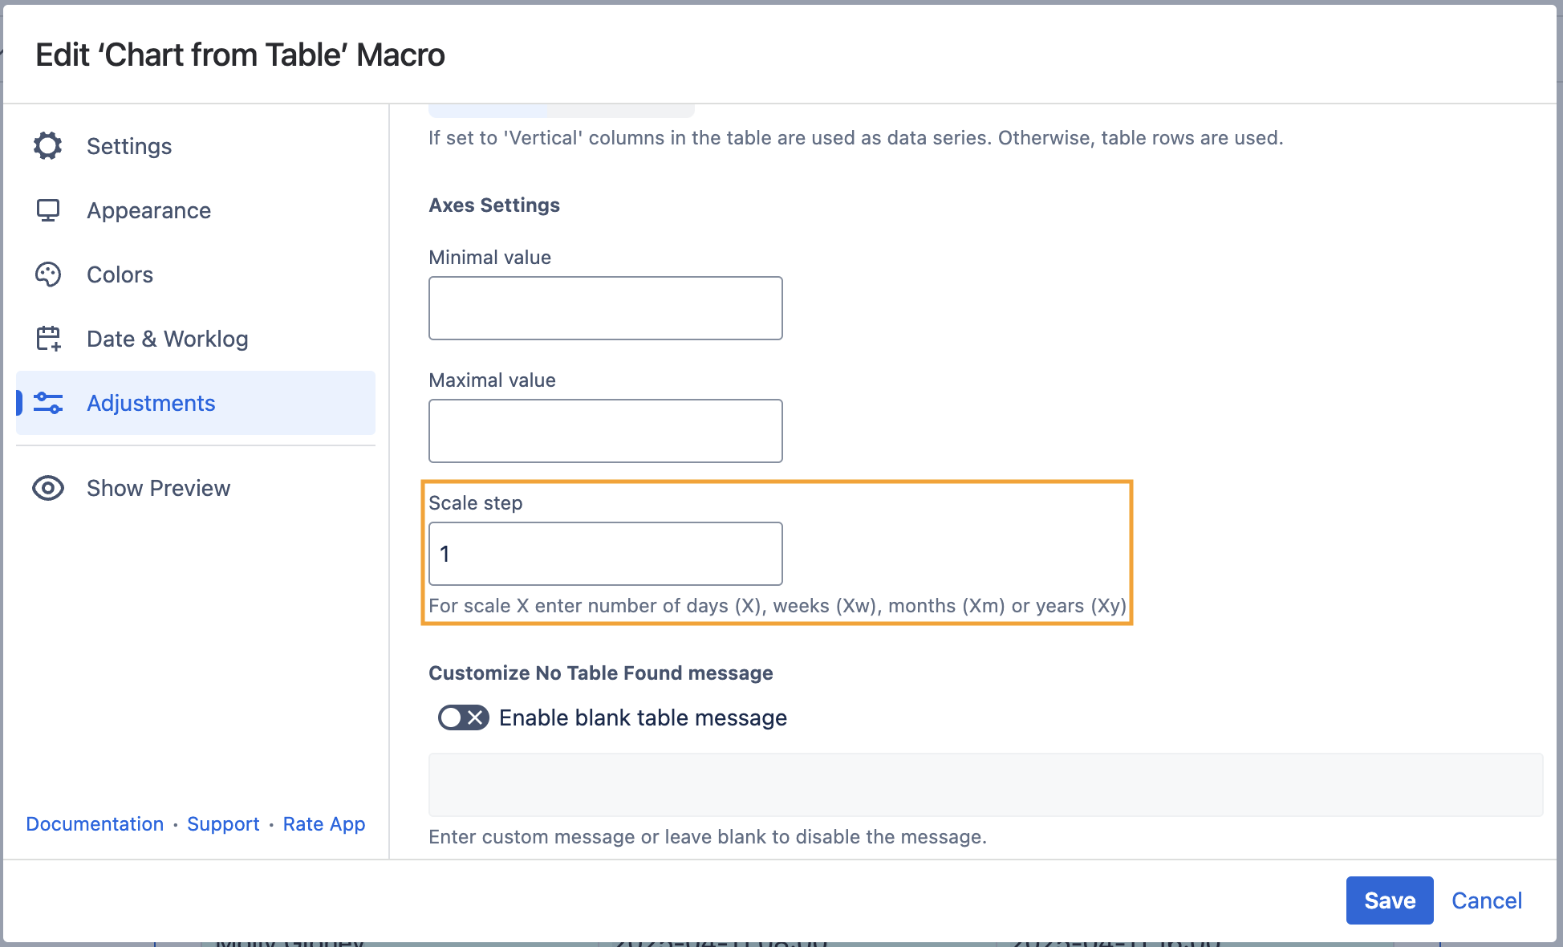Click the Date & Worklog calendar icon

[x=48, y=339]
